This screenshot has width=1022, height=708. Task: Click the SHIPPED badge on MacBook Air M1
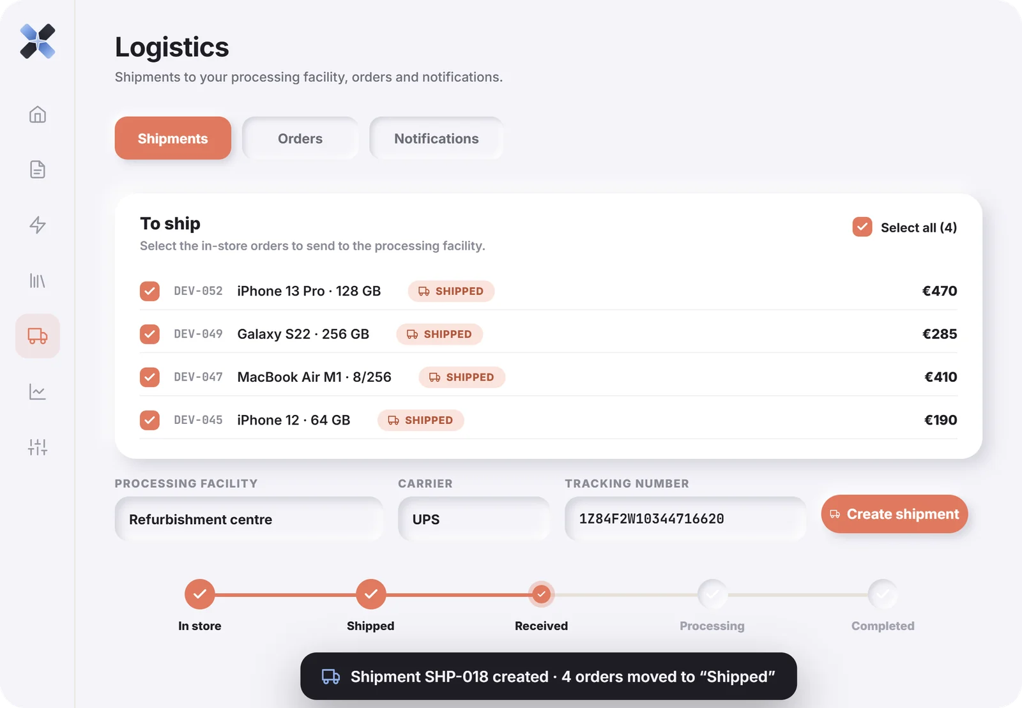point(462,377)
